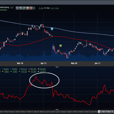Select the horizontal lines drawing tool
The height and width of the screenshot is (114, 114).
pos(28,8)
